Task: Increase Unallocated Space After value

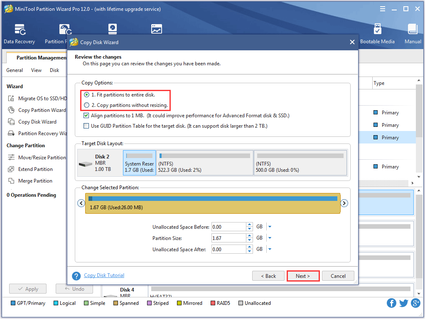Action: point(249,247)
